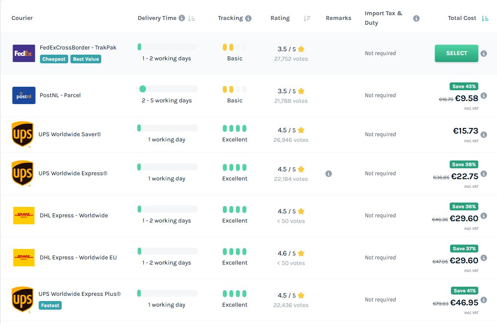Click the Import Tax & Duty info icon

click(x=416, y=18)
